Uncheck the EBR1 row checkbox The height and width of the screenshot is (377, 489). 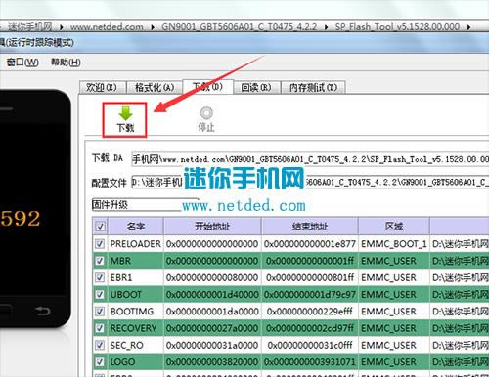(100, 277)
